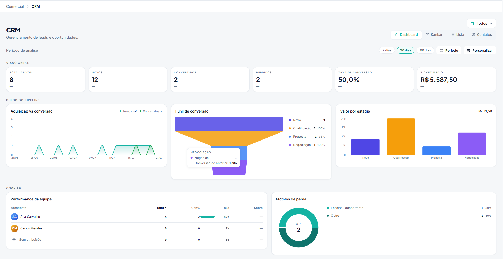Sort by the Conv. column header
Image resolution: width=503 pixels, height=259 pixels.
(x=195, y=208)
